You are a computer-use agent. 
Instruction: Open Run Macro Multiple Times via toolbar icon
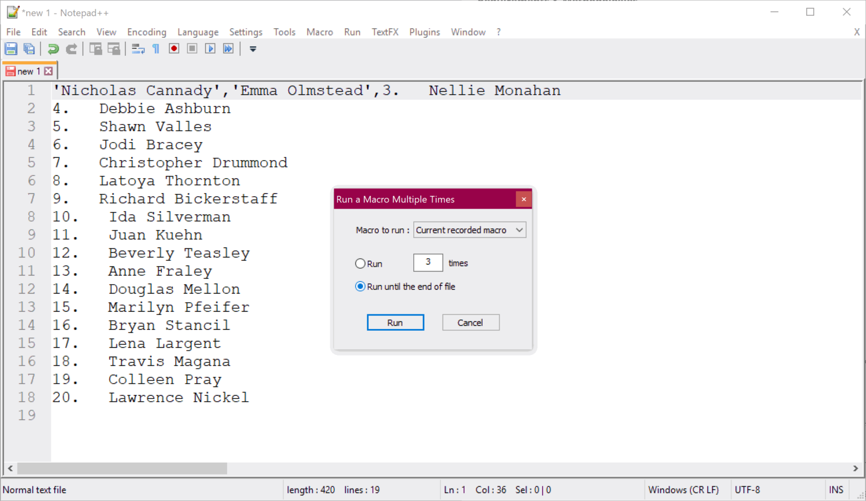[228, 48]
